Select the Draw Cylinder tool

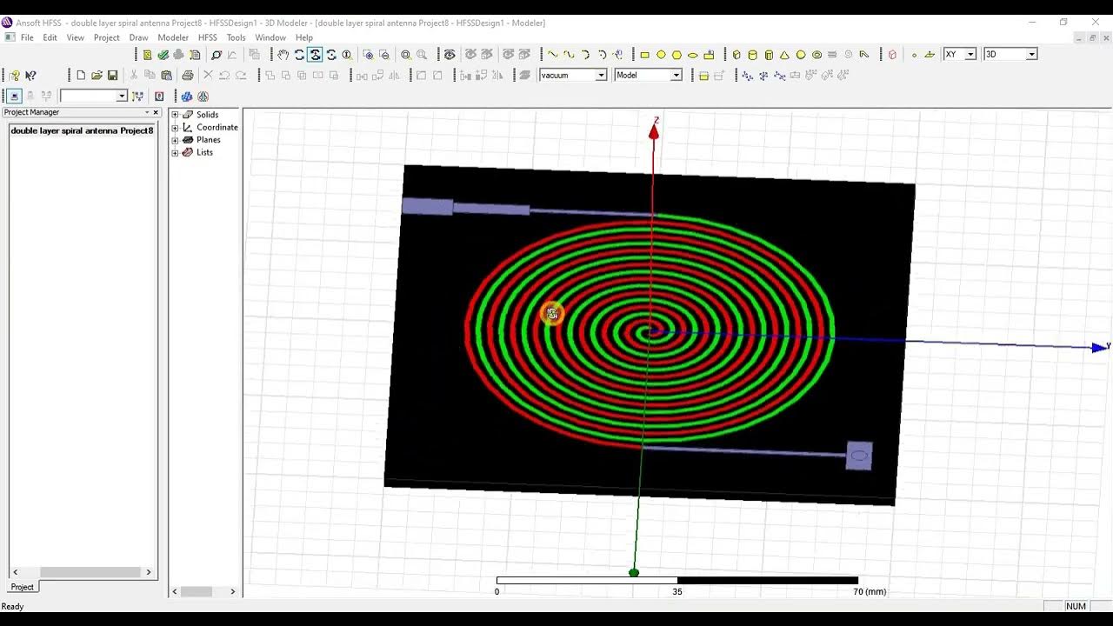pos(753,55)
